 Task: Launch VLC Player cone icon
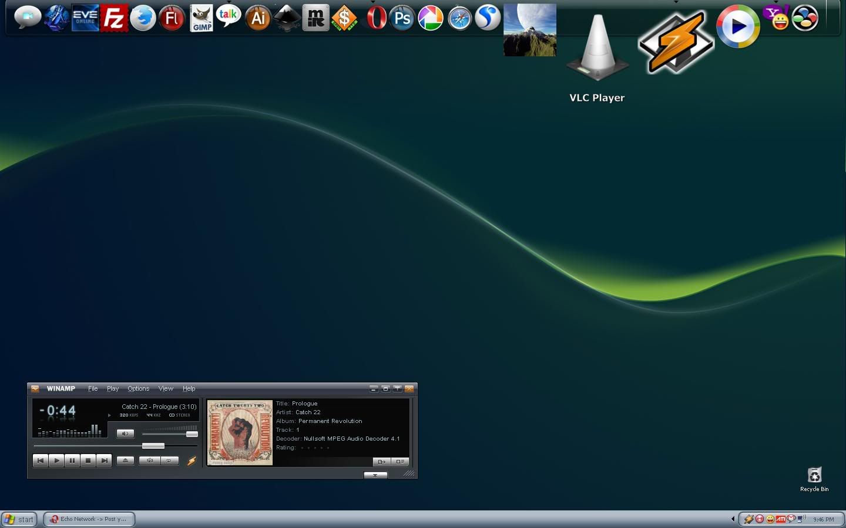pyautogui.click(x=597, y=48)
